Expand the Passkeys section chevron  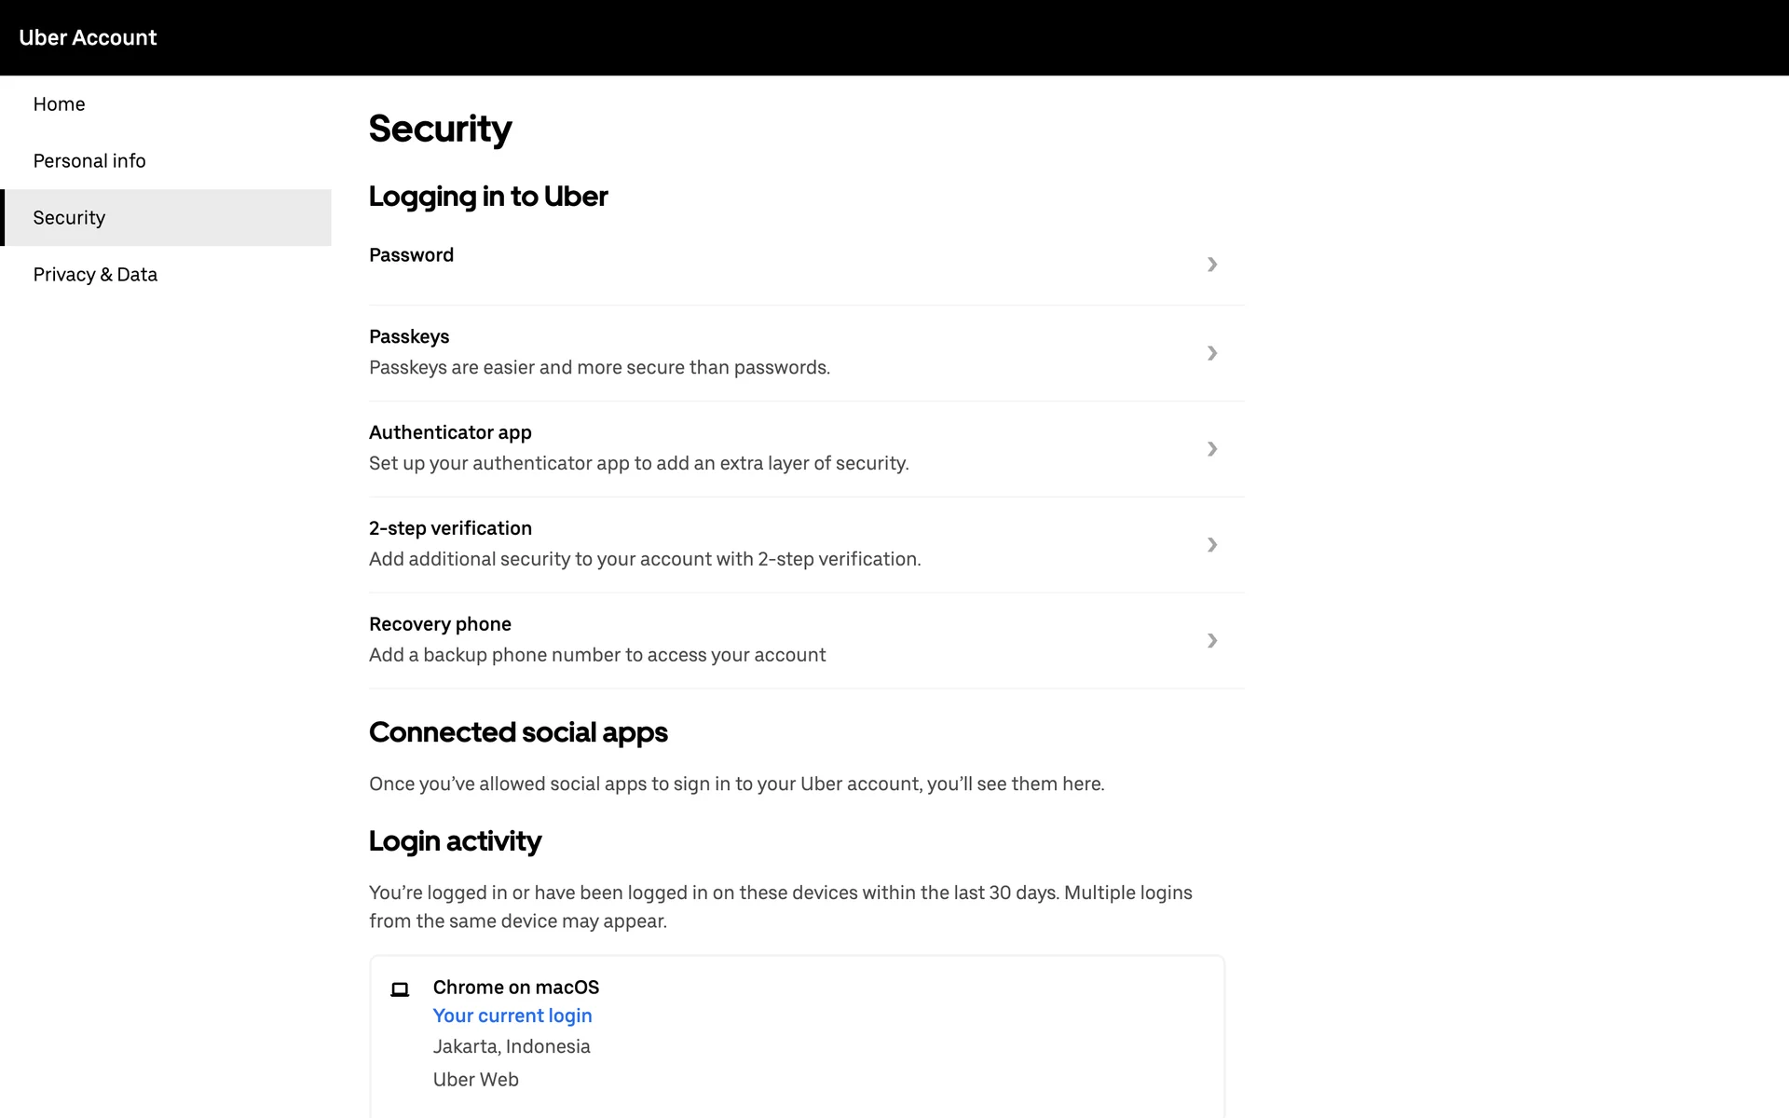(1211, 353)
